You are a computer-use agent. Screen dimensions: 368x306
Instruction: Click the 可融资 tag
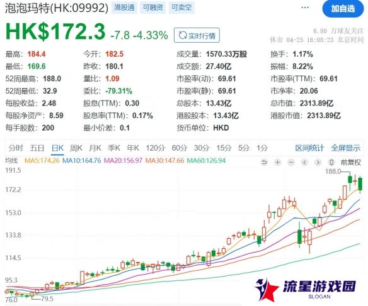tap(152, 8)
